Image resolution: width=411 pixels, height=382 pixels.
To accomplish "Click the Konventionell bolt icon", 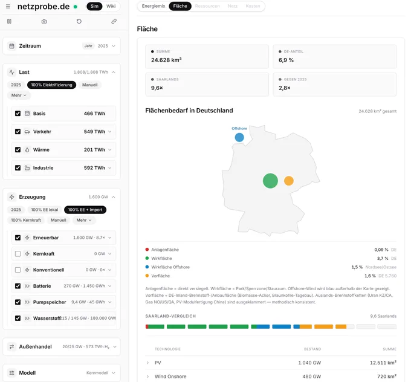I will (x=27, y=270).
